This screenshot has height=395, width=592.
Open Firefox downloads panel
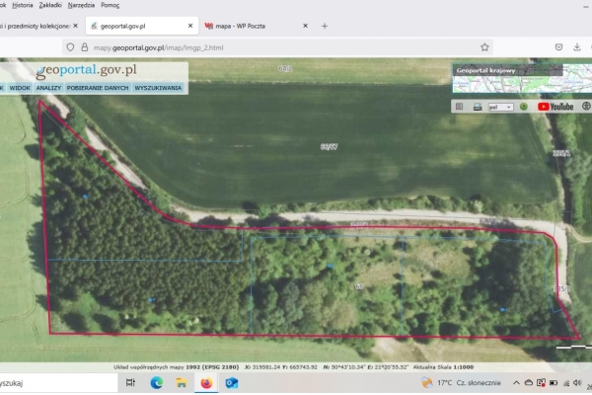click(x=578, y=46)
